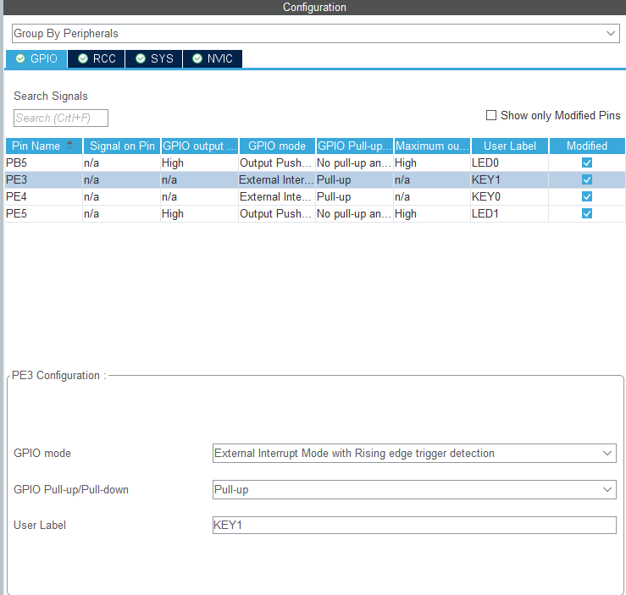Image resolution: width=626 pixels, height=595 pixels.
Task: Click PB5 Output Push Pull mode cell
Action: point(277,163)
